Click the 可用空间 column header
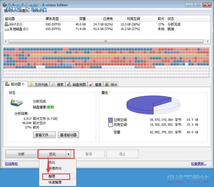This screenshot has width=214, height=187. click(128, 19)
